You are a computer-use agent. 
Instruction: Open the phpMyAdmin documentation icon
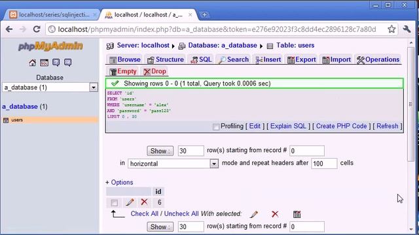point(56,63)
